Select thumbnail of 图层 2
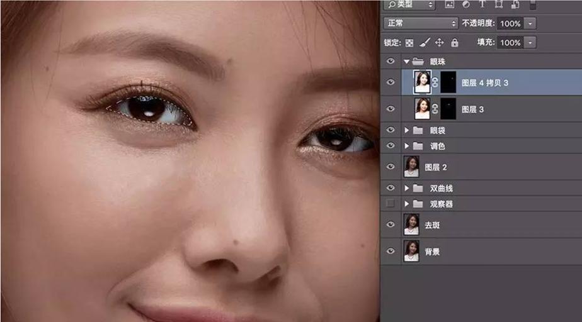Image resolution: width=582 pixels, height=322 pixels. pyautogui.click(x=411, y=167)
